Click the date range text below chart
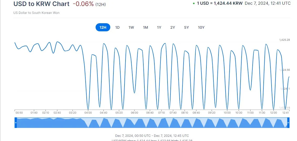Image resolution: width=297 pixels, height=141 pixels. [x=152, y=136]
